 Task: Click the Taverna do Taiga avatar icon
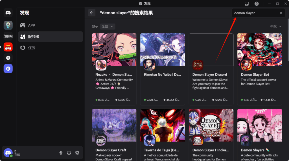coord(149,140)
